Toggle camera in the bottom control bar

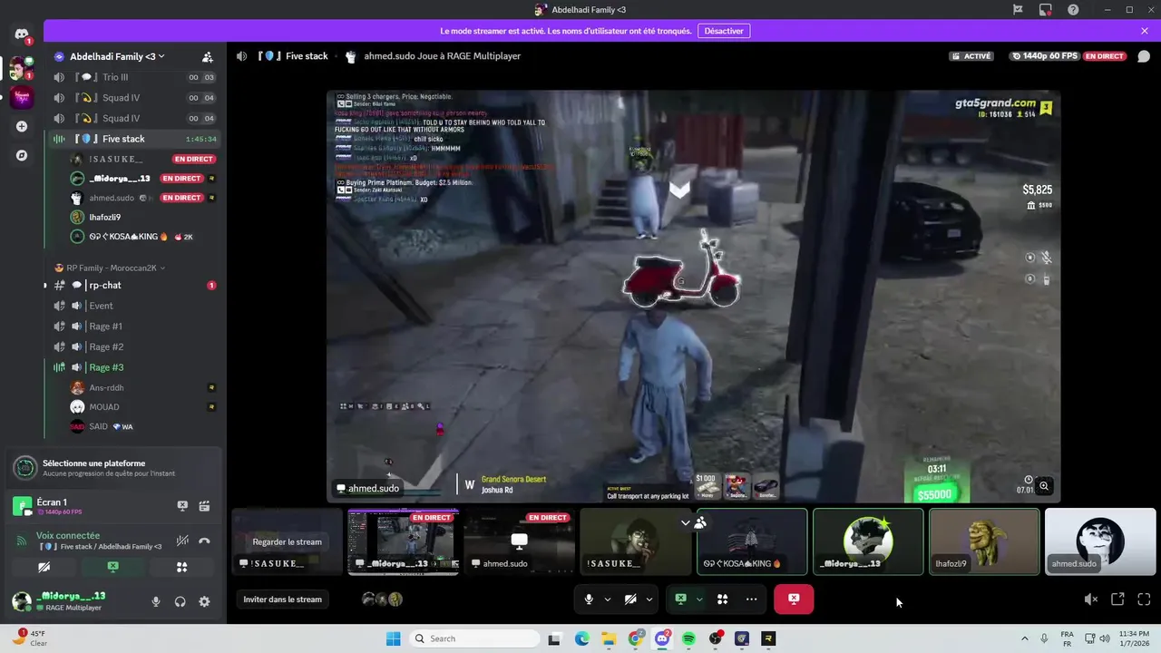[631, 599]
